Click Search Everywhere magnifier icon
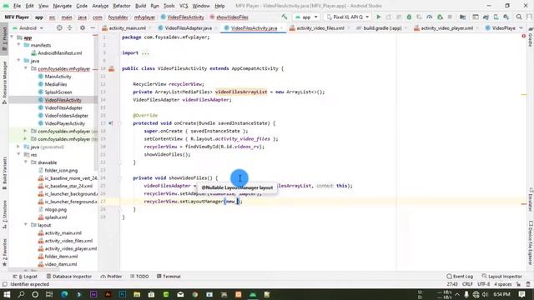Viewport: 534px width, 300px height. [519, 17]
